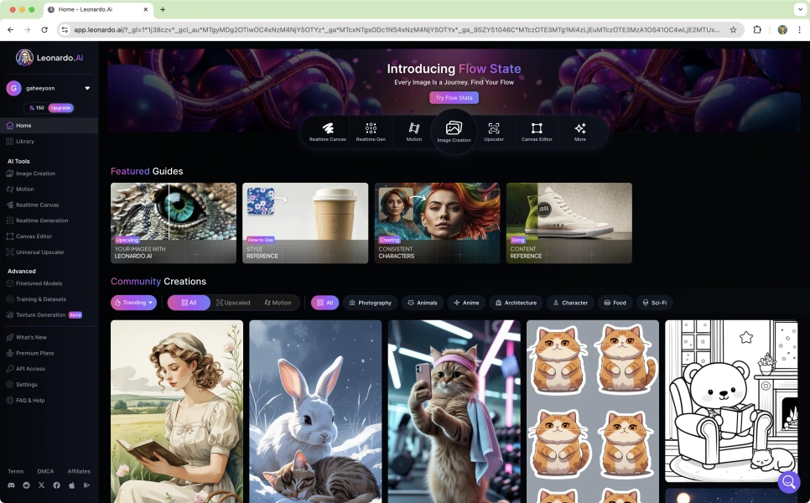Open Realtime Gen from the center toolbar
Image resolution: width=810 pixels, height=503 pixels.
tap(371, 132)
